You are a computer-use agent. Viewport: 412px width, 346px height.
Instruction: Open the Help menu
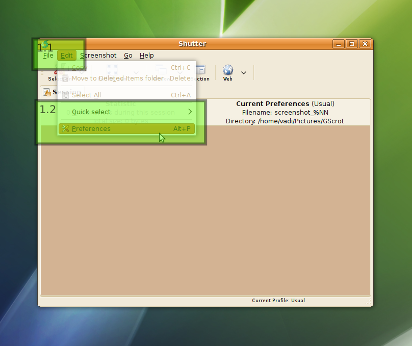click(x=146, y=56)
